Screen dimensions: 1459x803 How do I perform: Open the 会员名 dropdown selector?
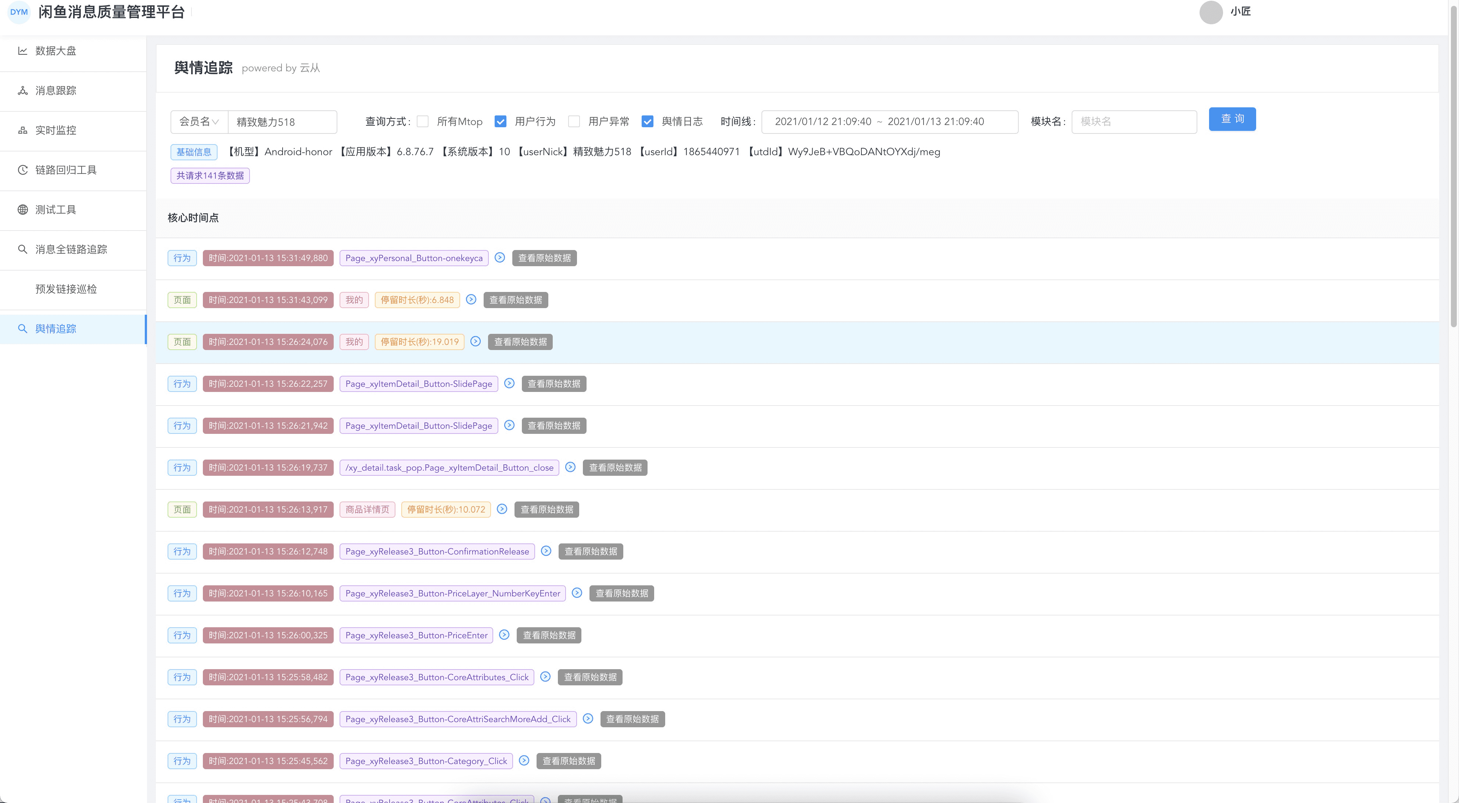click(x=199, y=121)
